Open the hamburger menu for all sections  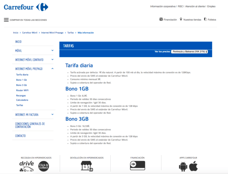tap(6, 20)
